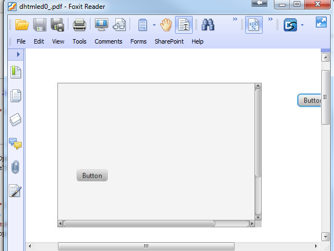Click the back arrow in the title bar
Image resolution: width=334 pixels, height=251 pixels.
pyautogui.click(x=259, y=3)
